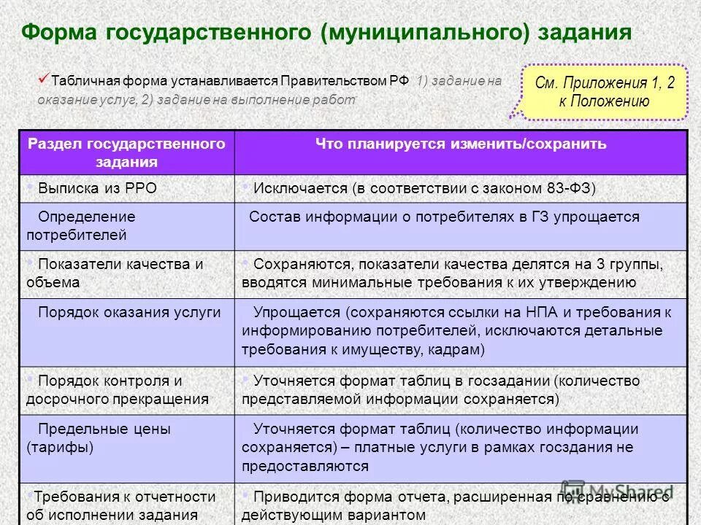Select the cell 'Предельные цены (тарифы)'
The height and width of the screenshot is (525, 701).
[127, 448]
